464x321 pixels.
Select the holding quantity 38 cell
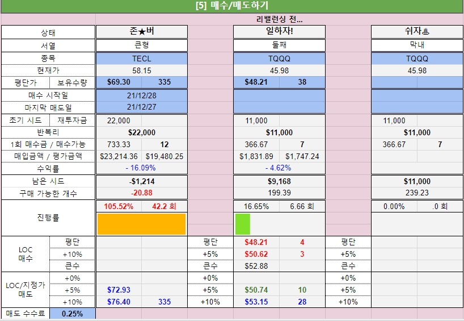302,82
